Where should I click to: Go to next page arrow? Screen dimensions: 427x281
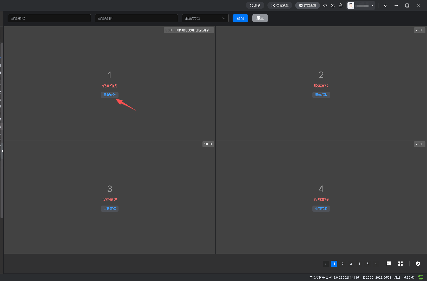tap(376, 264)
